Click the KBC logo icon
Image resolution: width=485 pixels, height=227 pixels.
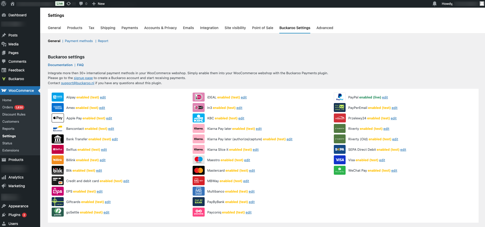(199, 118)
